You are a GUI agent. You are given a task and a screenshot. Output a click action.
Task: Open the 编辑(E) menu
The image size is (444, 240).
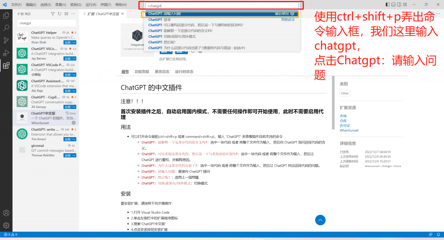pyautogui.click(x=31, y=5)
